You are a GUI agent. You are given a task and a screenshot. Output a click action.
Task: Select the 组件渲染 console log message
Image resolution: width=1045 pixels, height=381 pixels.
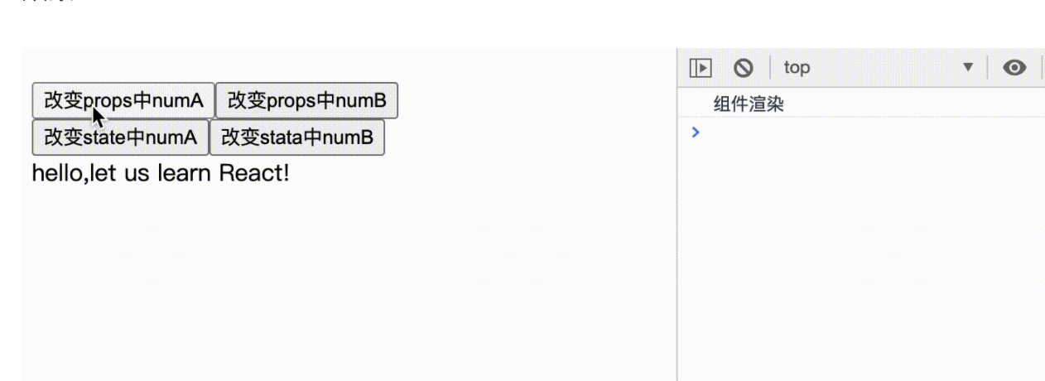tap(749, 104)
